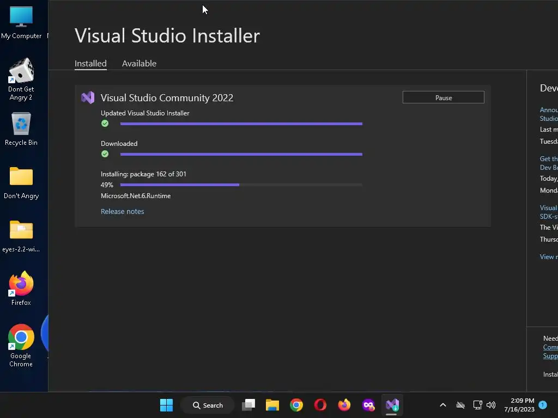The height and width of the screenshot is (418, 558).
Task: Click the Installing package progress bar
Action: point(241,185)
